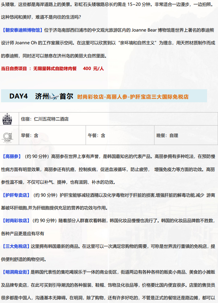Open the 【时尚彩妆店】 section title
This screenshot has height=303, width=218.
[x=16, y=220]
